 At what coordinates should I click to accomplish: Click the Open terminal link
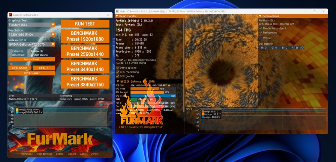(44, 154)
